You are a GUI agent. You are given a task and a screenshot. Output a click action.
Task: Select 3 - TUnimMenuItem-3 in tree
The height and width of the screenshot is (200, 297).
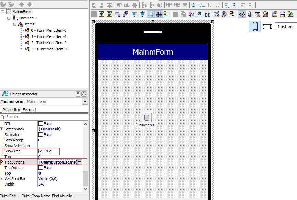(x=49, y=49)
